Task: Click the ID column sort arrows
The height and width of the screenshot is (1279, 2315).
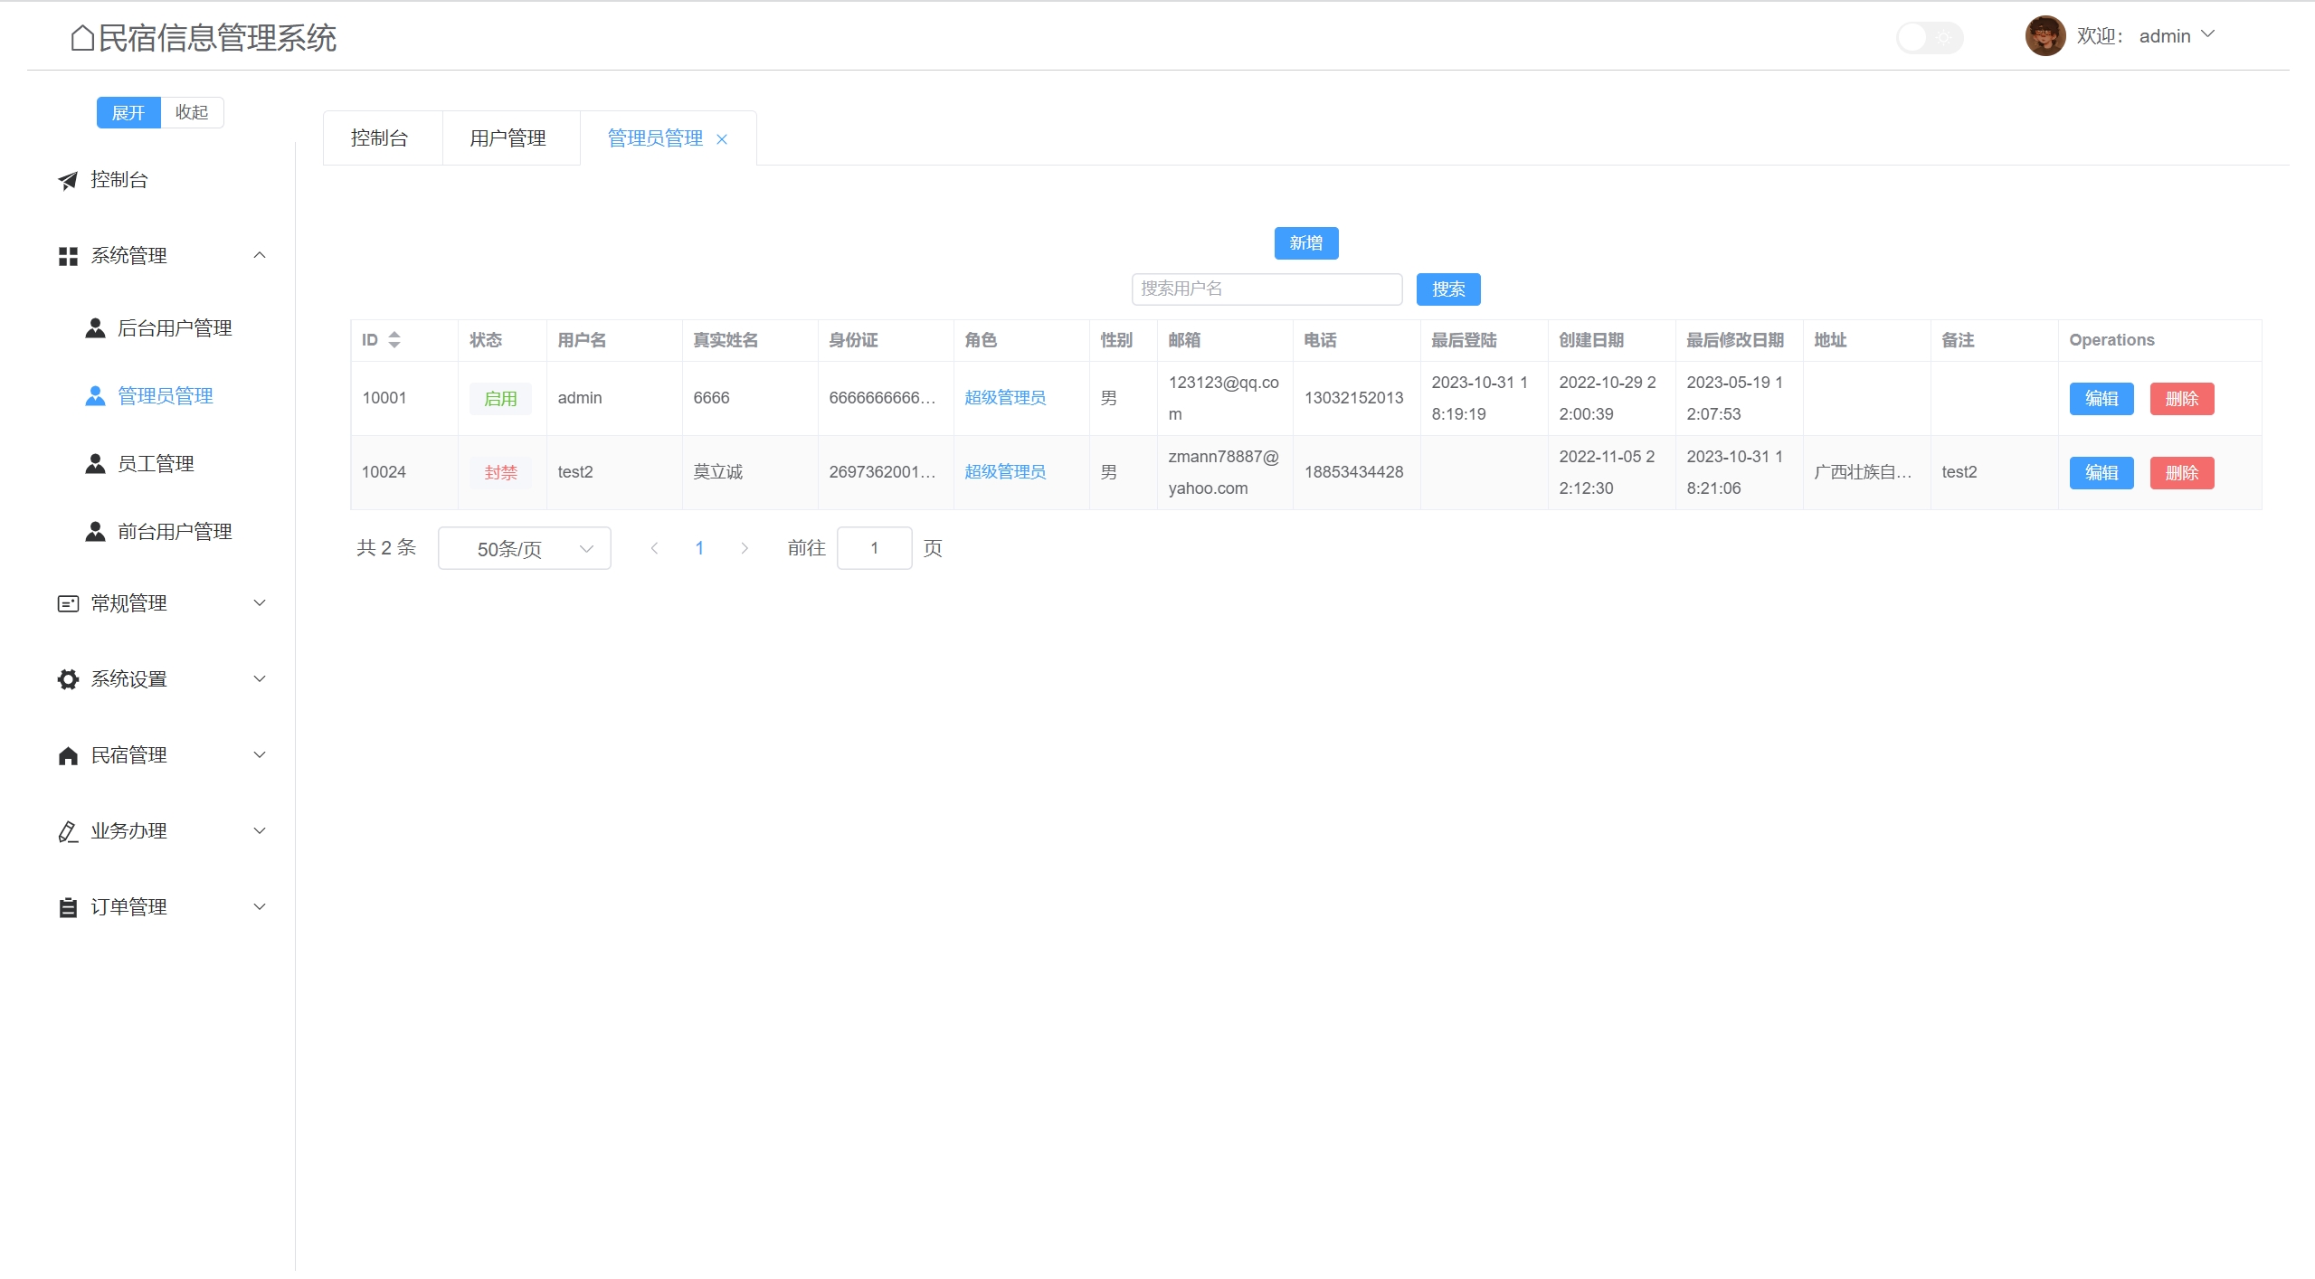Action: tap(394, 340)
